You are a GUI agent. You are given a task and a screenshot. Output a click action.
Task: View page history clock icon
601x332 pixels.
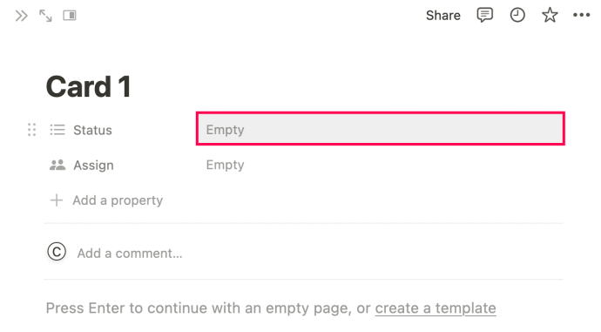click(x=517, y=16)
